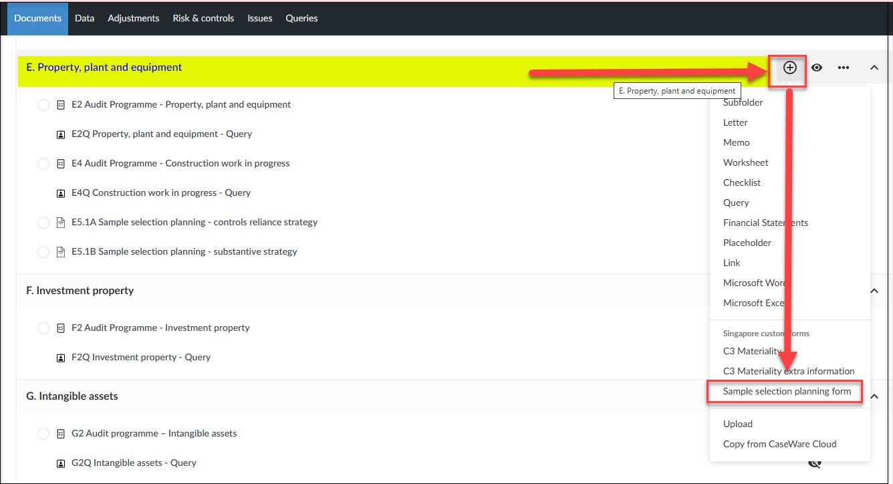Click the E5.1A document page icon

[61, 223]
